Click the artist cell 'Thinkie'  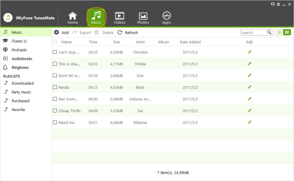140,64
